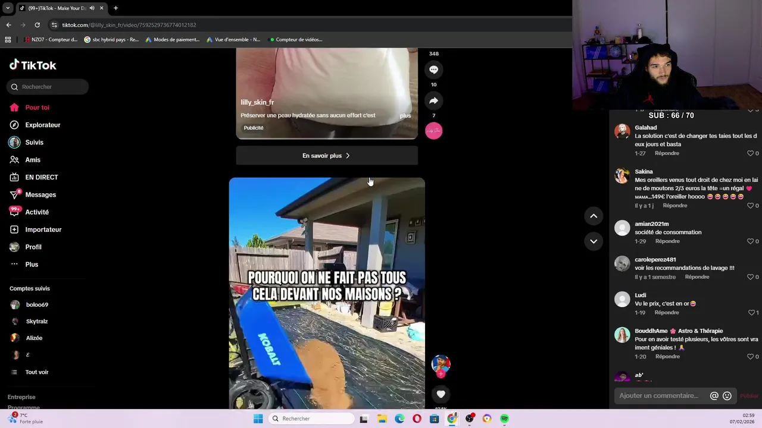
Task: Open Spotify from taskbar
Action: coord(504,418)
